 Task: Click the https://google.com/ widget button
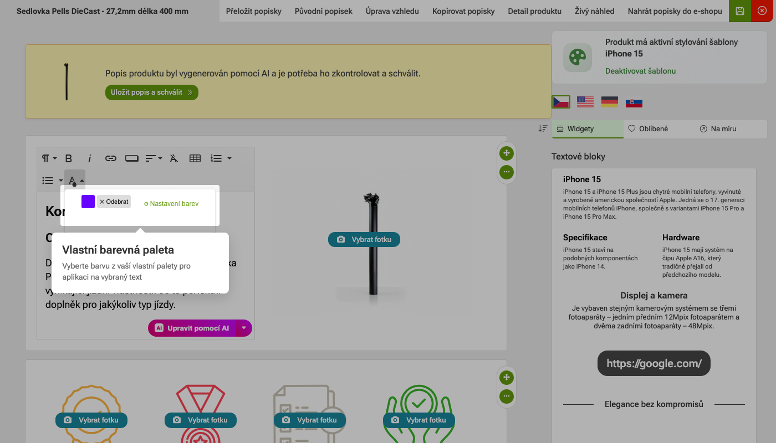(x=654, y=363)
